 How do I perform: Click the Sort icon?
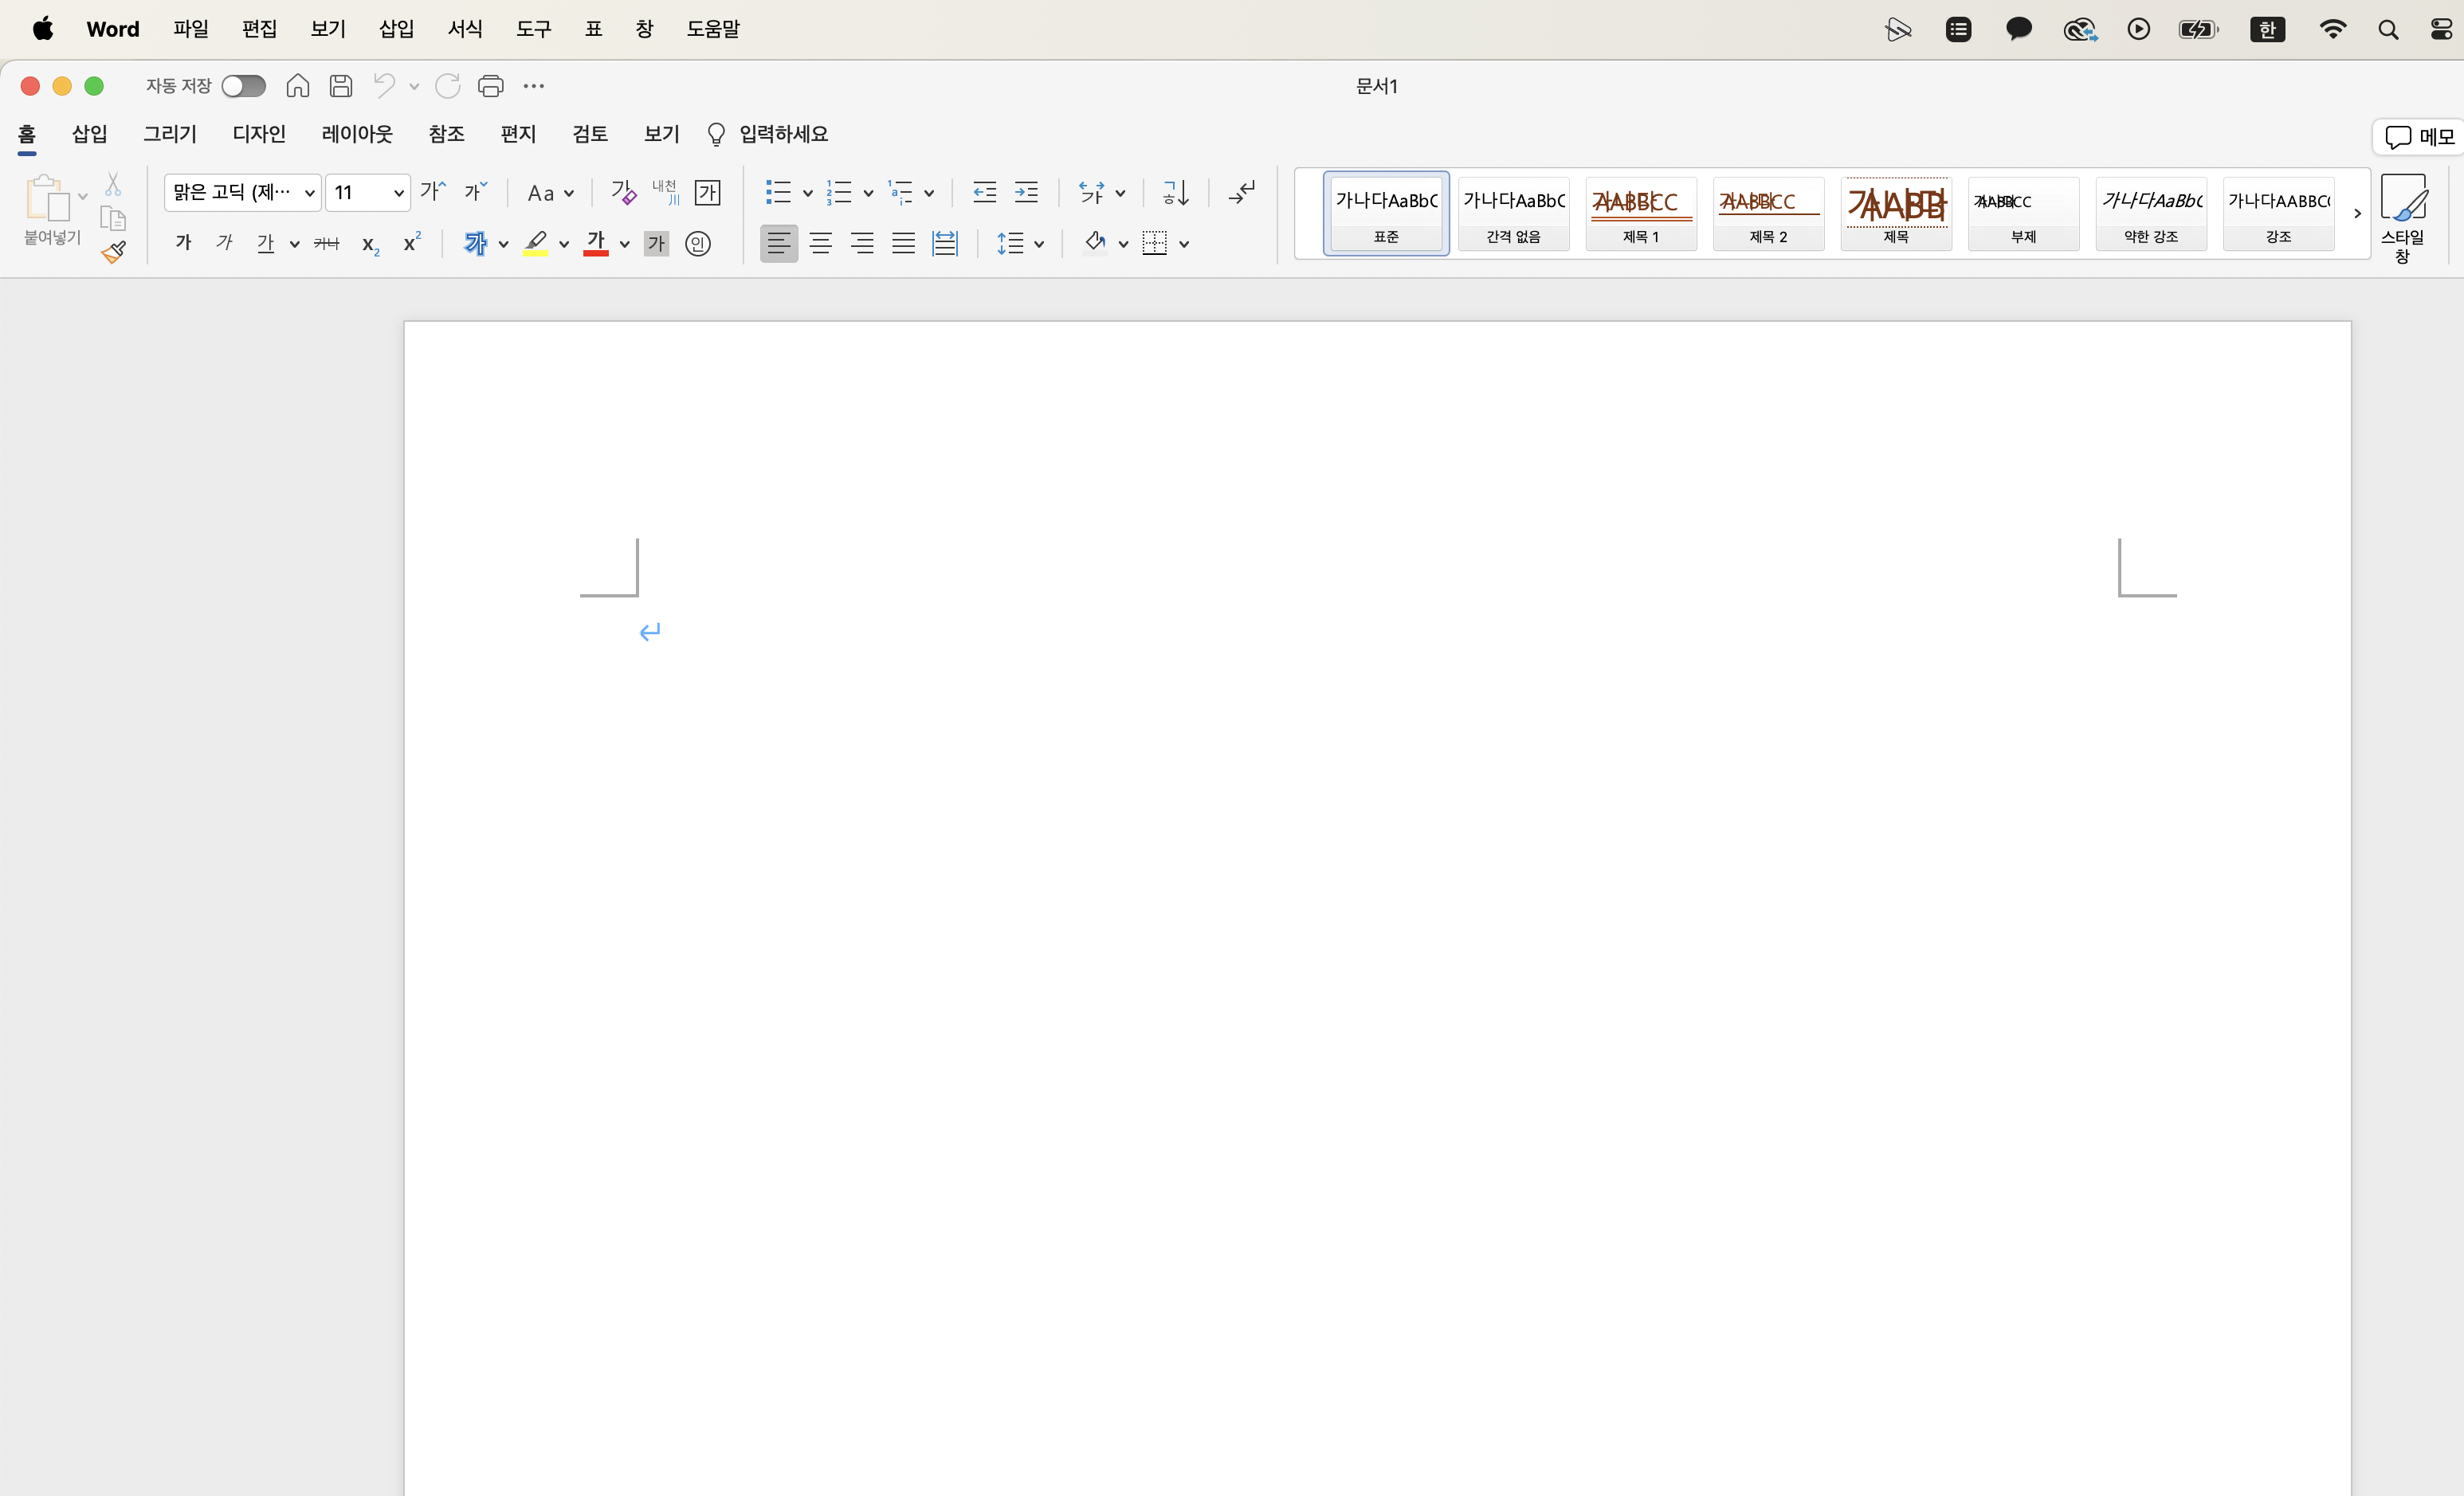[1176, 193]
